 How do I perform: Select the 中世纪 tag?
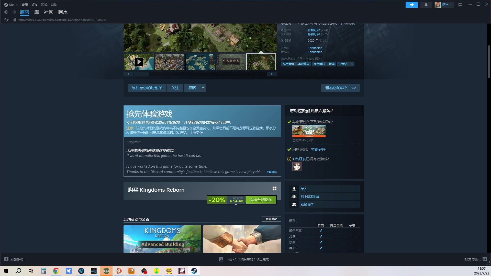click(343, 64)
